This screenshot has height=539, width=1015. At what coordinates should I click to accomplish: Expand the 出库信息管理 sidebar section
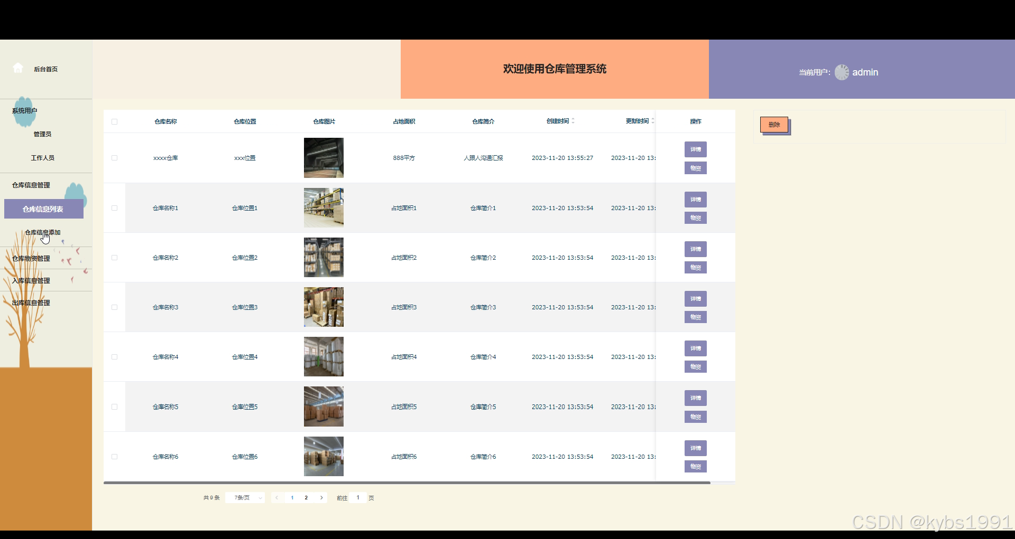click(31, 303)
